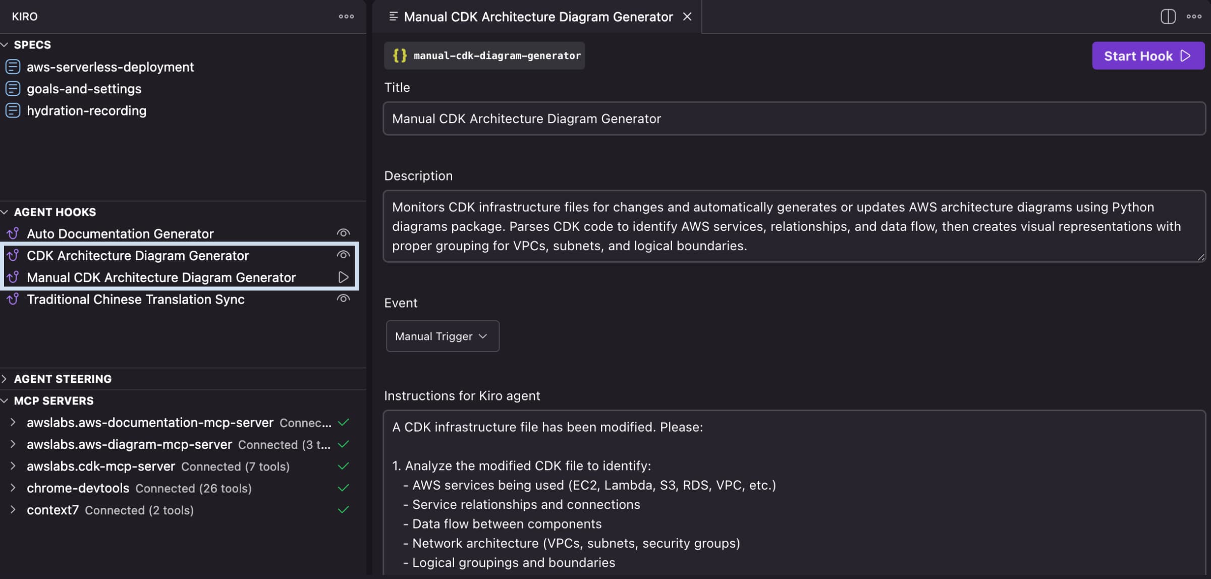Image resolution: width=1211 pixels, height=579 pixels.
Task: Toggle visibility of CDK Architecture Diagram Generator hook
Action: click(343, 255)
